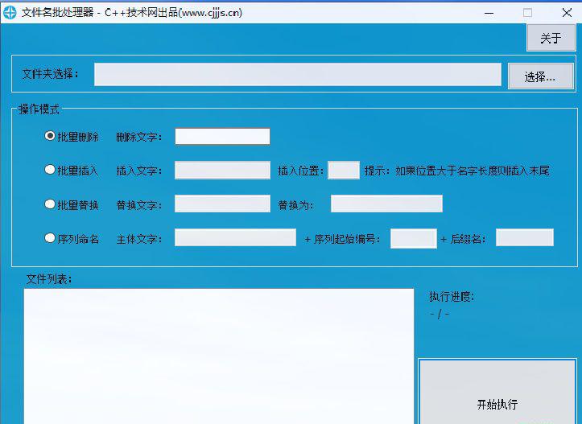The width and height of the screenshot is (582, 424).
Task: Click the app icon in title bar
Action: tap(10, 13)
